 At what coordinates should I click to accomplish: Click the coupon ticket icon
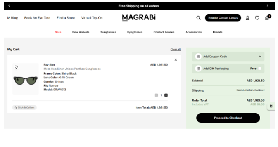[x=198, y=57]
